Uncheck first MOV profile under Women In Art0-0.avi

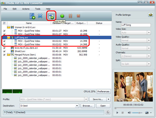point(4,31)
